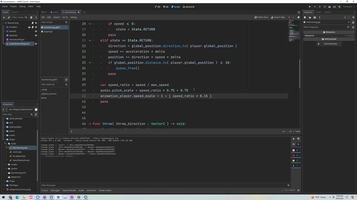
Task: Open Online Docs link
Action: point(262,17)
